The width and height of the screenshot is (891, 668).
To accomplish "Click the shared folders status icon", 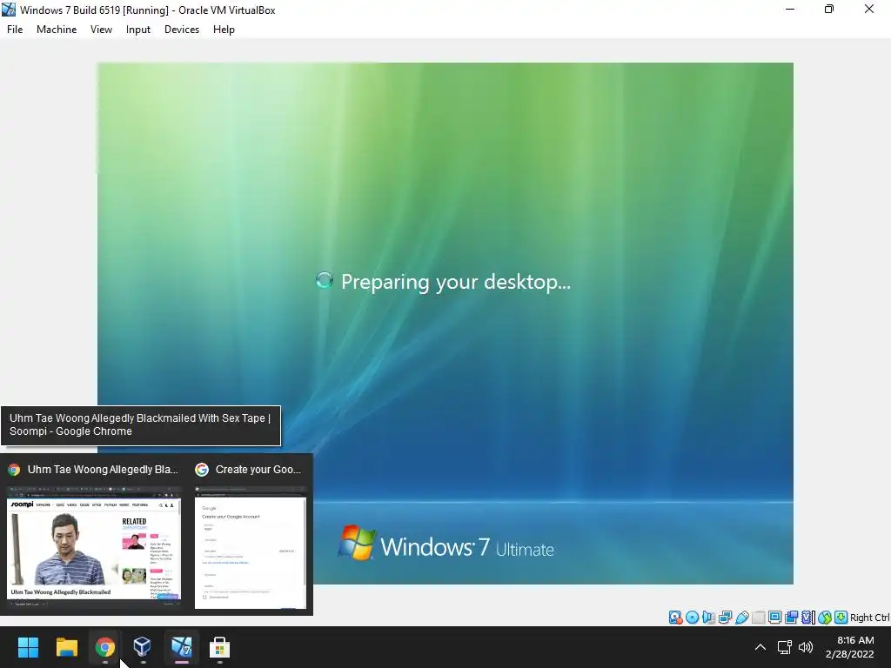I will pyautogui.click(x=758, y=618).
